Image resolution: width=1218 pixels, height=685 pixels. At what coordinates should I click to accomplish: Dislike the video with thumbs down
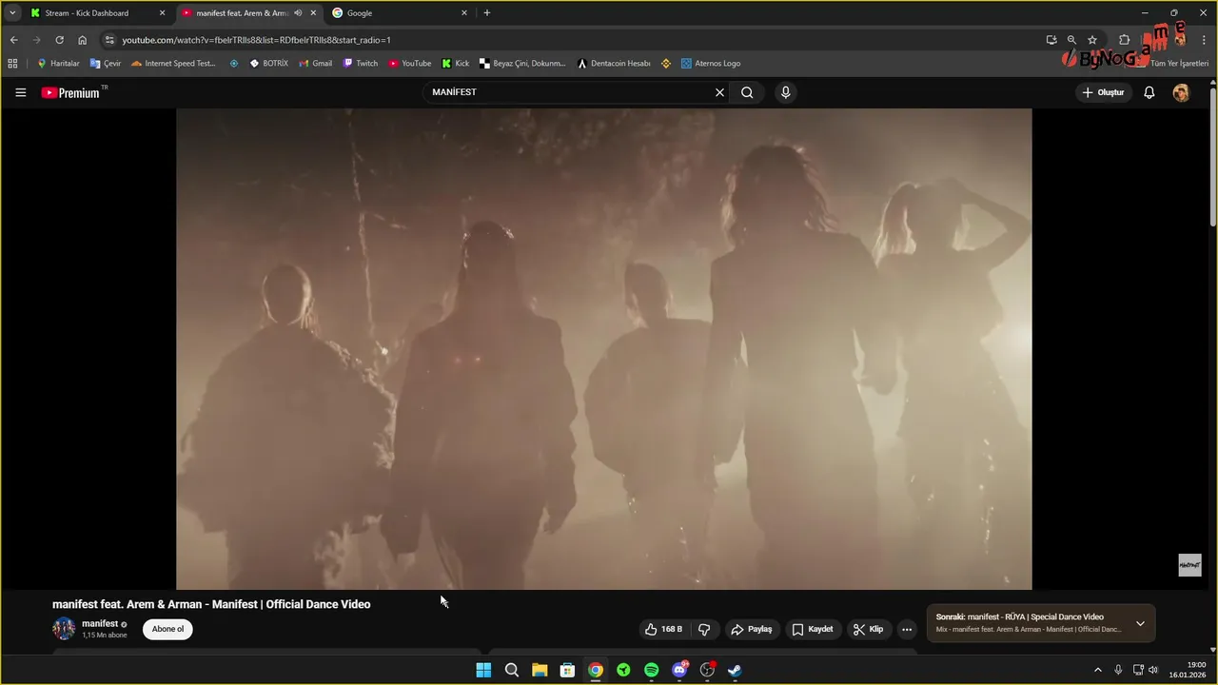coord(704,629)
